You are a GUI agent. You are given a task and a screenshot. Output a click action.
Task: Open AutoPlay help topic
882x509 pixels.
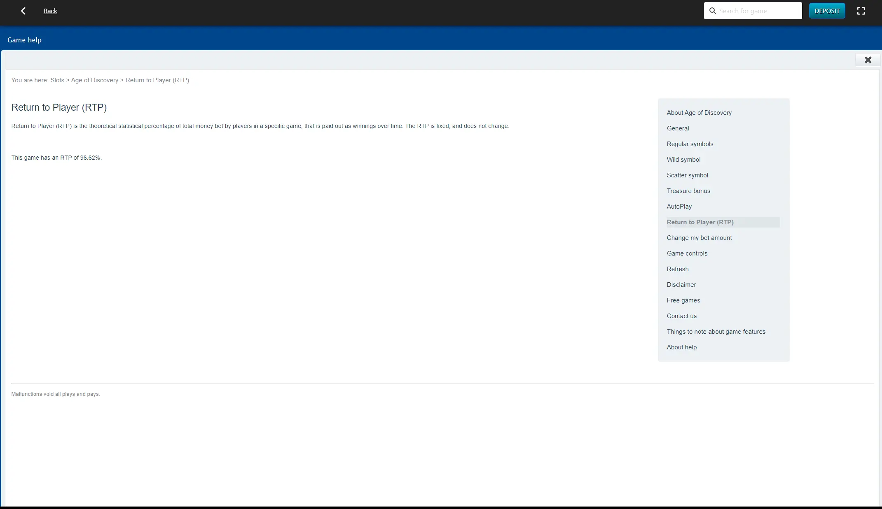tap(679, 207)
